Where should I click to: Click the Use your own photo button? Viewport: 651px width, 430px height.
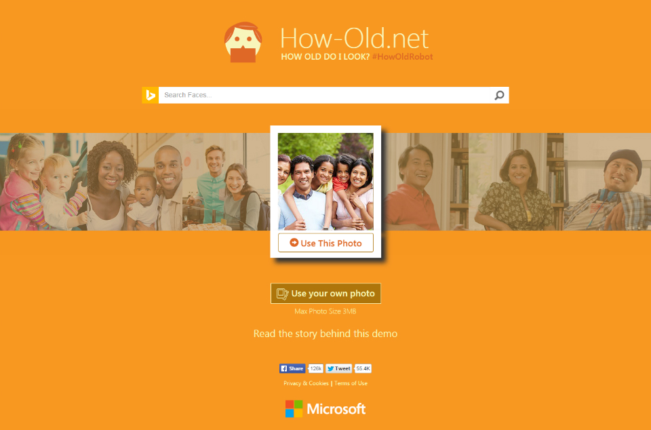pos(326,294)
